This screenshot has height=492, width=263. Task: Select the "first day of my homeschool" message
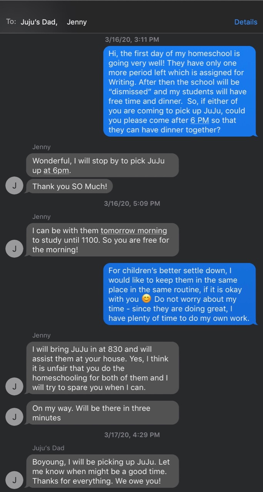(x=179, y=91)
